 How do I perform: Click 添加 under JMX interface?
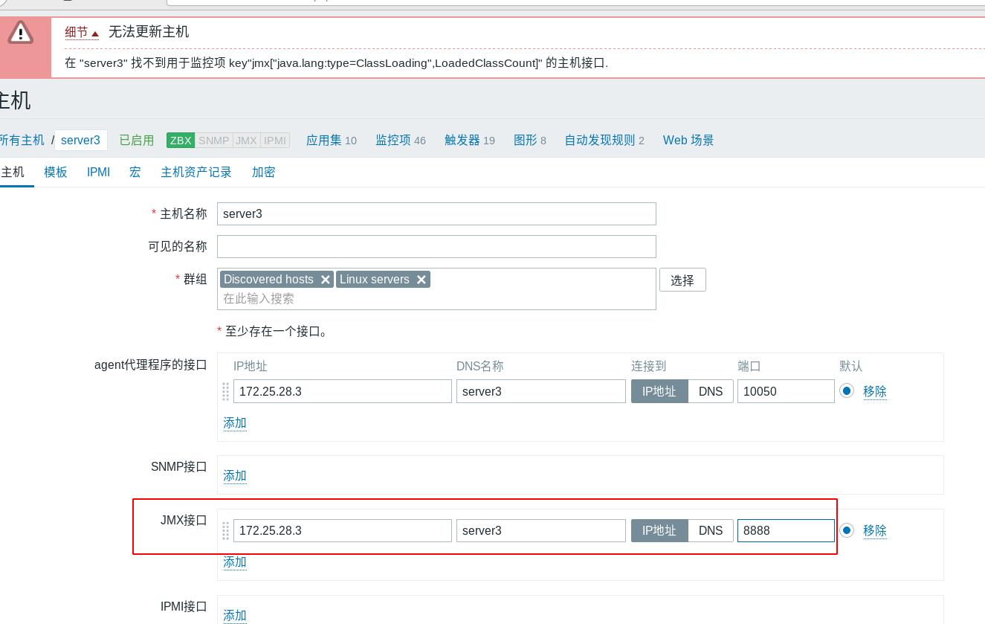click(235, 562)
